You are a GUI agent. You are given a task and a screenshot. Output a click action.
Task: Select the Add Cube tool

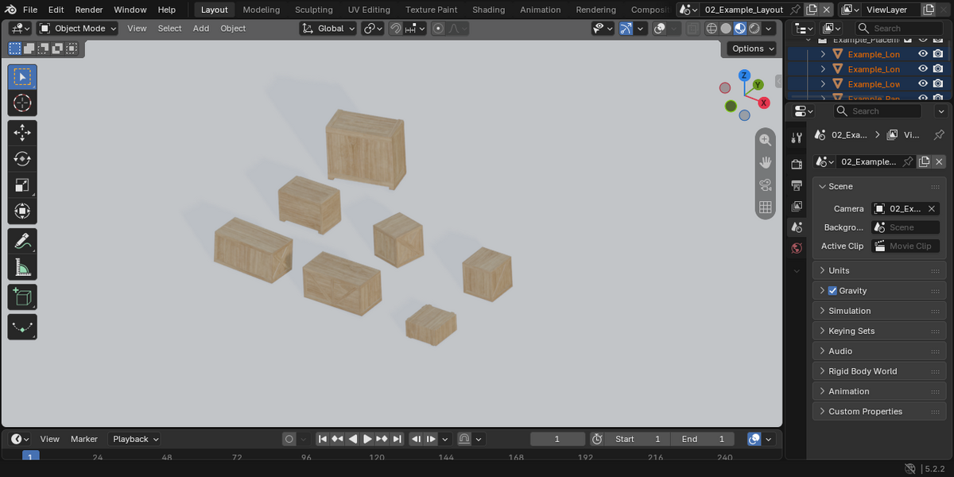click(22, 297)
